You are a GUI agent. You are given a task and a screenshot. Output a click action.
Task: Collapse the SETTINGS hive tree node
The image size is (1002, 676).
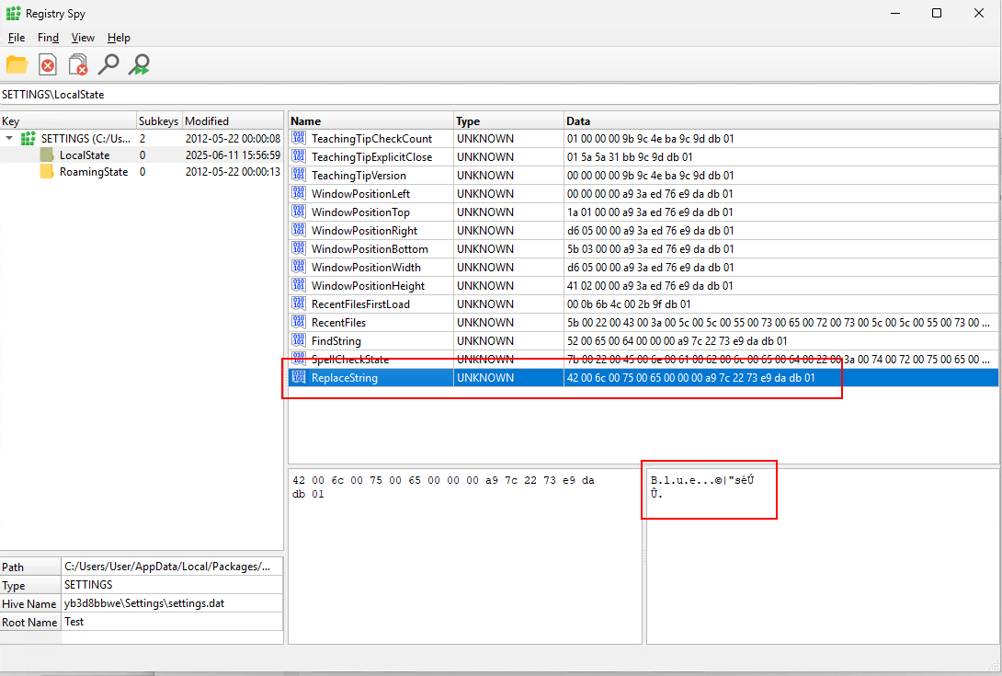tap(9, 138)
